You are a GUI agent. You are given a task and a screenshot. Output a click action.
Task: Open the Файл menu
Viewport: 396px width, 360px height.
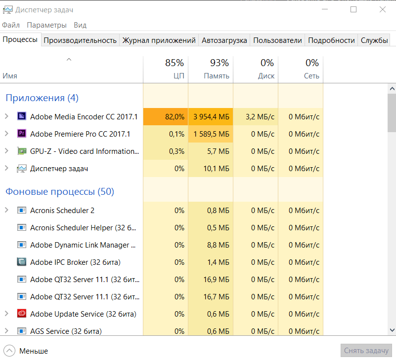click(x=11, y=25)
